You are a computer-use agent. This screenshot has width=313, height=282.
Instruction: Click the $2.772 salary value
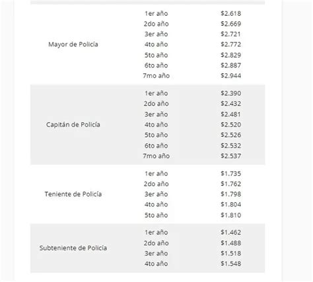pos(231,44)
